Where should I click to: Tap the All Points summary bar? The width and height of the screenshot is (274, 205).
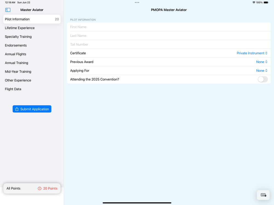32,188
